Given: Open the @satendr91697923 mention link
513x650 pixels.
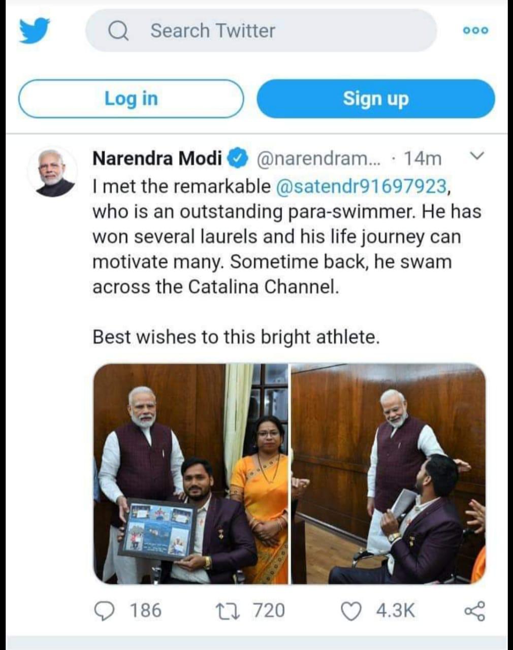Looking at the screenshot, I should point(362,186).
